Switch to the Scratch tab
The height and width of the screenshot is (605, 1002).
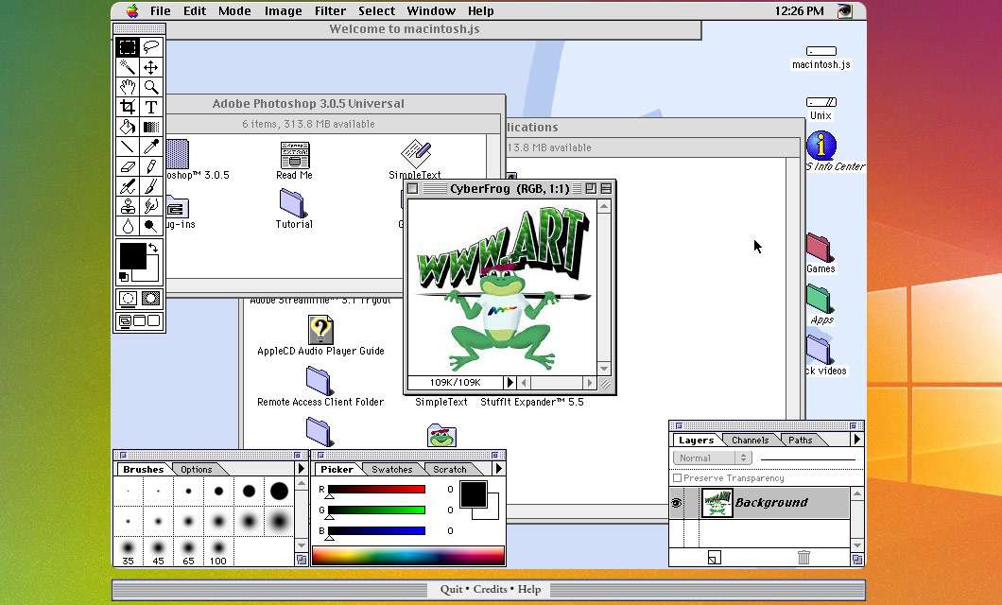[x=449, y=469]
